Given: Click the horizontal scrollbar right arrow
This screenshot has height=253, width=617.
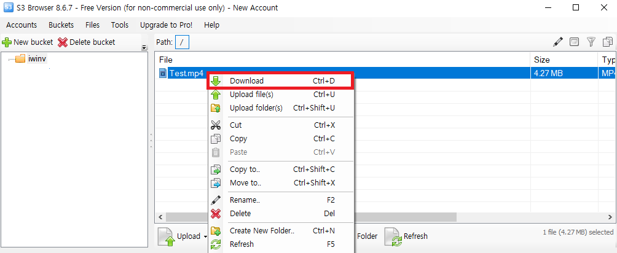Looking at the screenshot, I should click(x=610, y=217).
